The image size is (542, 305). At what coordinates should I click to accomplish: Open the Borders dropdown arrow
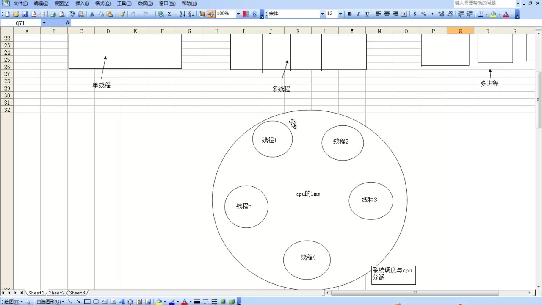point(486,14)
